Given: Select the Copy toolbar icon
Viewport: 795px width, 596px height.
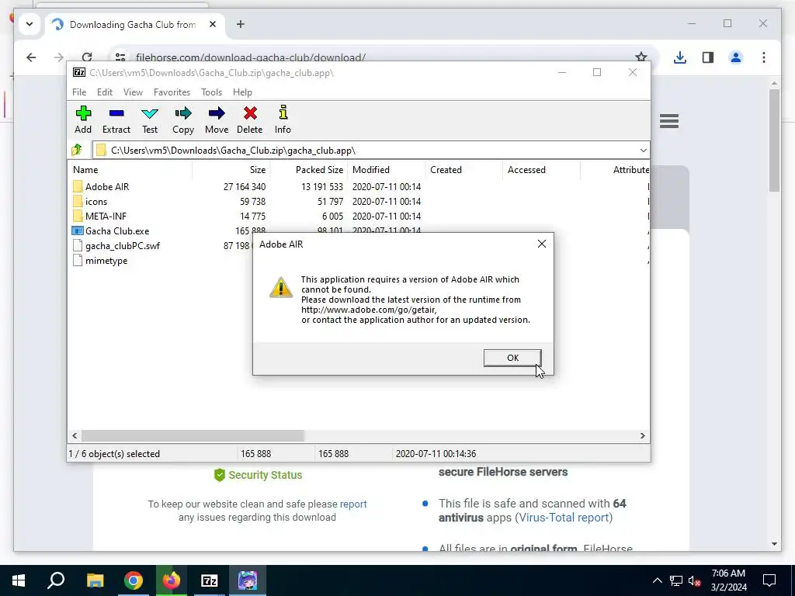Looking at the screenshot, I should pyautogui.click(x=183, y=120).
